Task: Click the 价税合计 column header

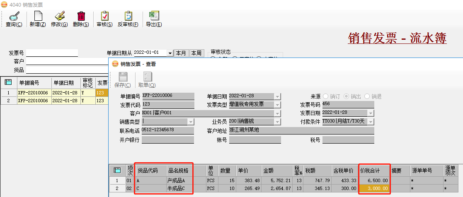Action: coord(374,170)
